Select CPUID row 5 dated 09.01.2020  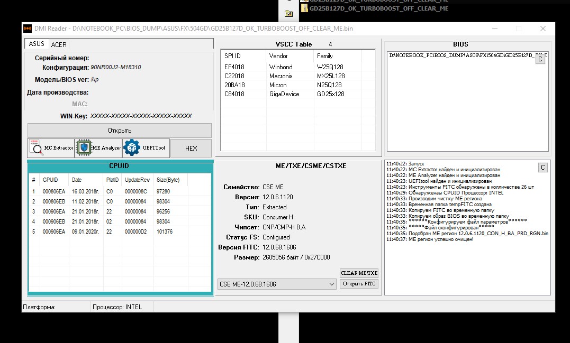tap(120, 231)
